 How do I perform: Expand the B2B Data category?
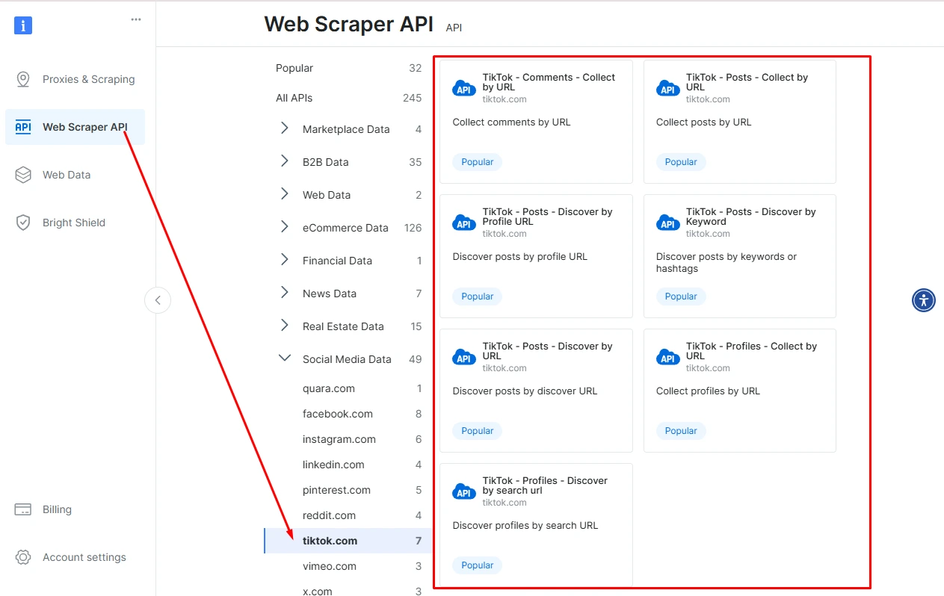coord(285,161)
